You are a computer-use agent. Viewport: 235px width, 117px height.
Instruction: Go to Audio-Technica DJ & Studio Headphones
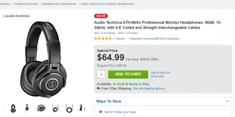coord(107,4)
